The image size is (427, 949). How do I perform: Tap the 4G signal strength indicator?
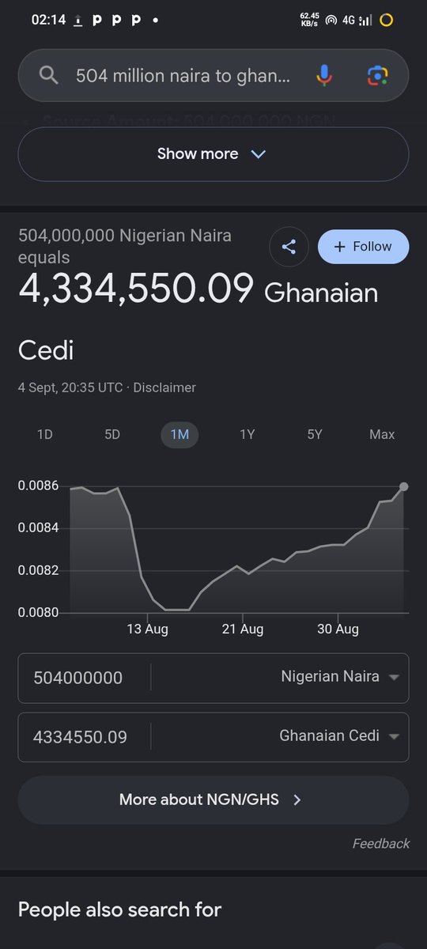[x=357, y=21]
